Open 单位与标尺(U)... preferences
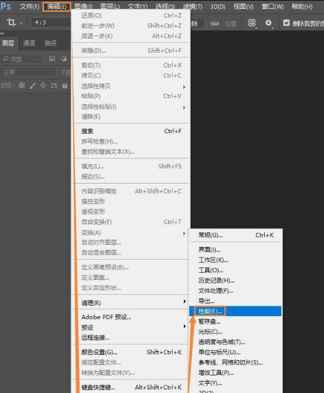Screen dimensions: 324x393 click(236, 352)
